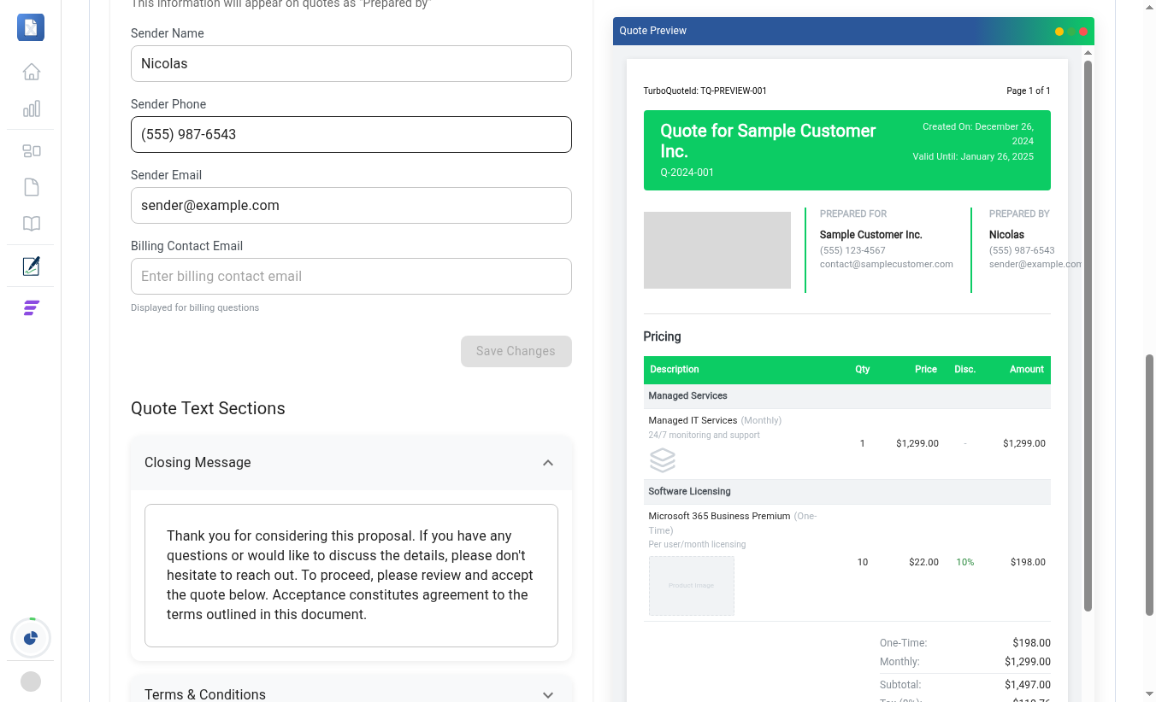Click the Closing Message text area
Viewport: 1156px width, 702px height.
[x=351, y=576]
